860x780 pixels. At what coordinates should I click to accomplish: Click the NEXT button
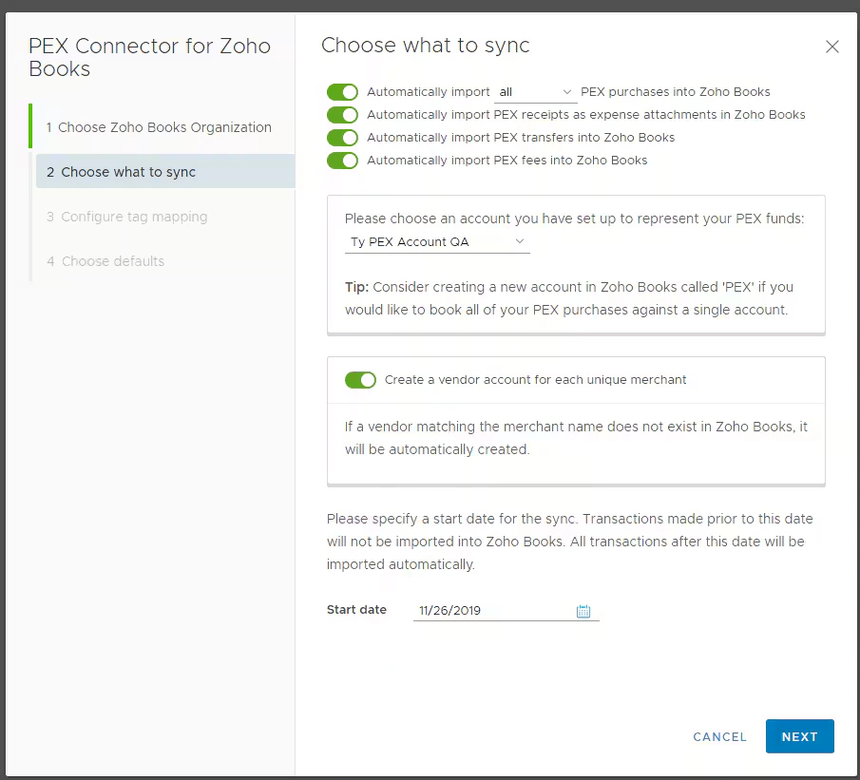coord(800,736)
